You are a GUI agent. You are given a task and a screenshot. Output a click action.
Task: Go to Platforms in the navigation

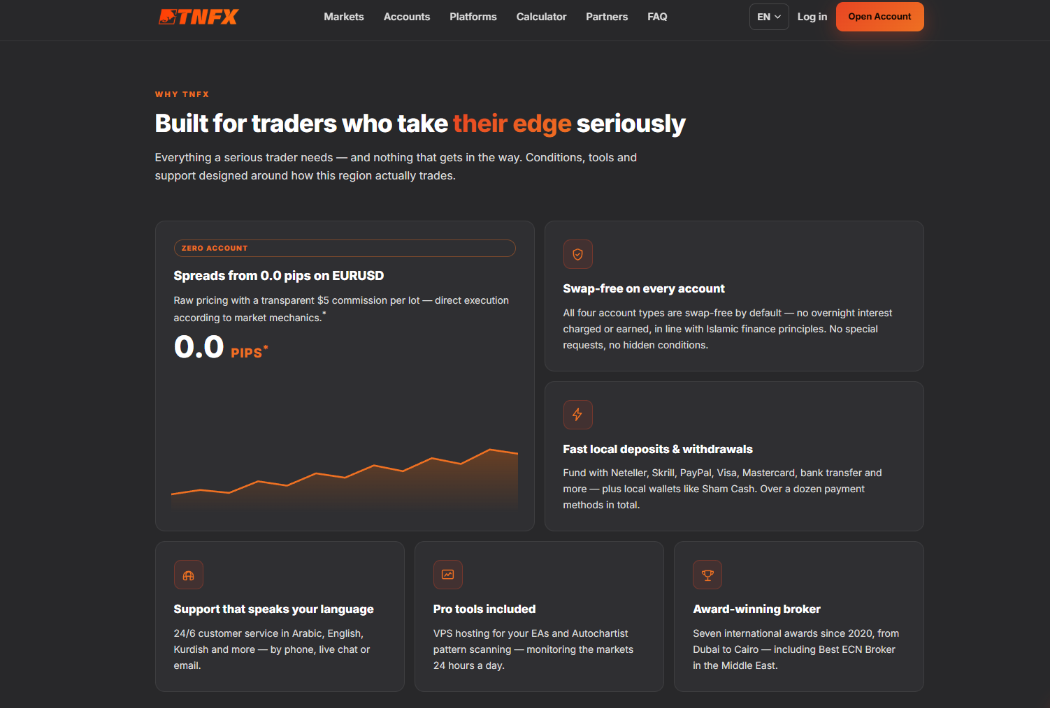tap(473, 17)
